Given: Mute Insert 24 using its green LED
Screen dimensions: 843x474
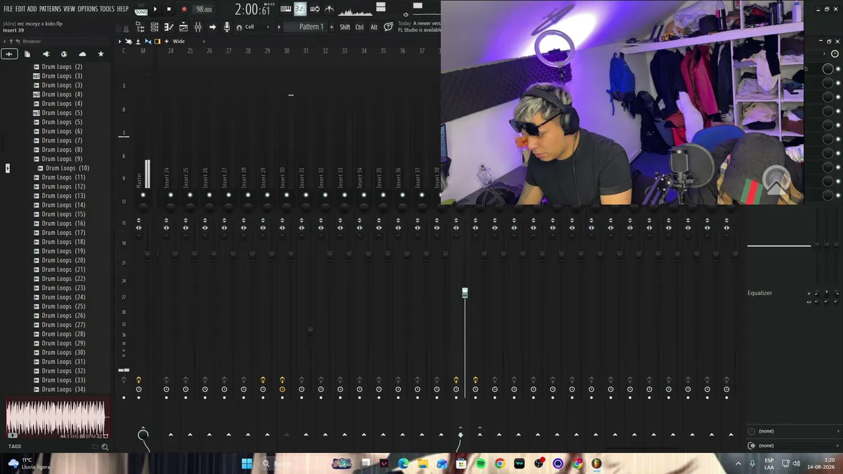Looking at the screenshot, I should pos(171,195).
